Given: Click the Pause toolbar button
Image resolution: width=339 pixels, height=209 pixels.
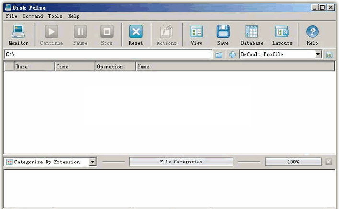Looking at the screenshot, I should tap(81, 35).
